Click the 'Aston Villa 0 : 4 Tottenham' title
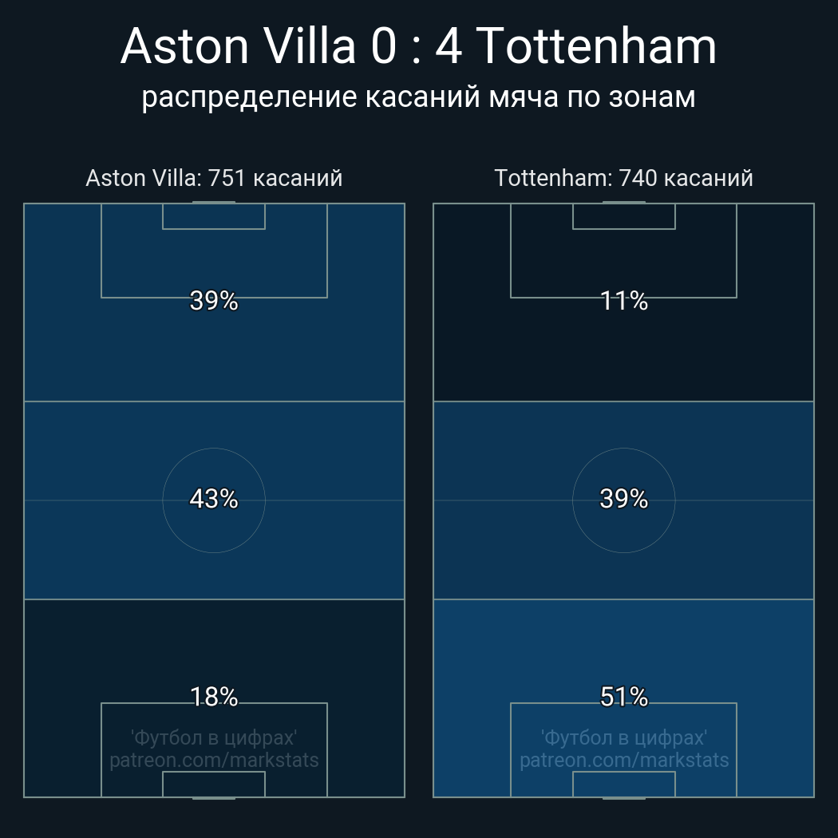Image resolution: width=838 pixels, height=838 pixels. tap(418, 46)
